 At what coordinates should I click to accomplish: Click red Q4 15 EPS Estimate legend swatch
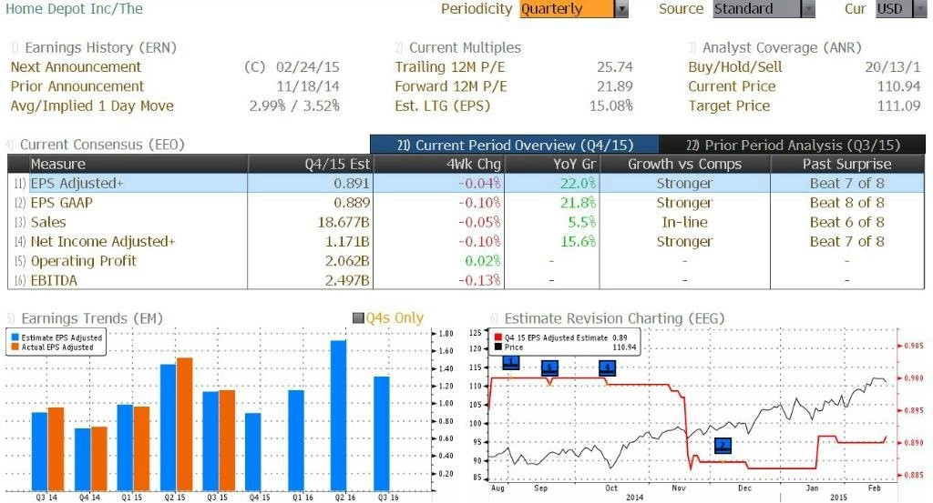[x=498, y=337]
